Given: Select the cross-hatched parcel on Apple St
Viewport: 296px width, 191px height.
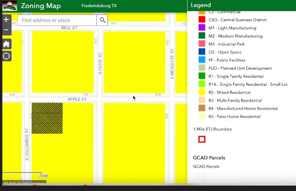Looking at the screenshot, I should [x=47, y=118].
